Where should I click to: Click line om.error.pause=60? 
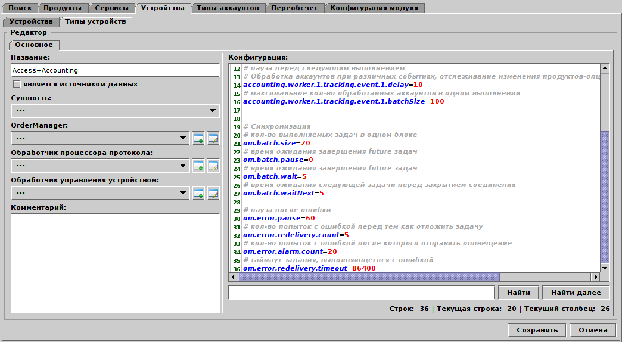pyautogui.click(x=279, y=218)
